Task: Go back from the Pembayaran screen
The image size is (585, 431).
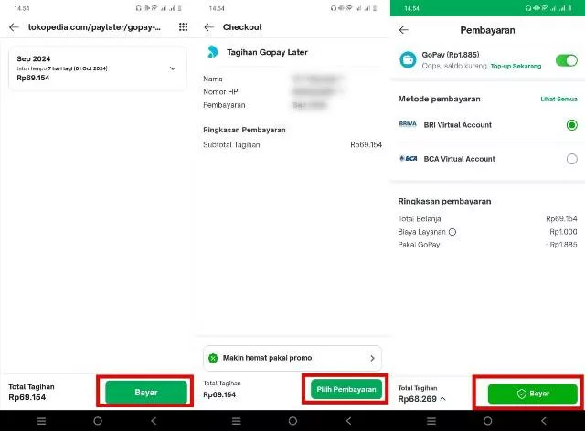Action: (x=404, y=30)
